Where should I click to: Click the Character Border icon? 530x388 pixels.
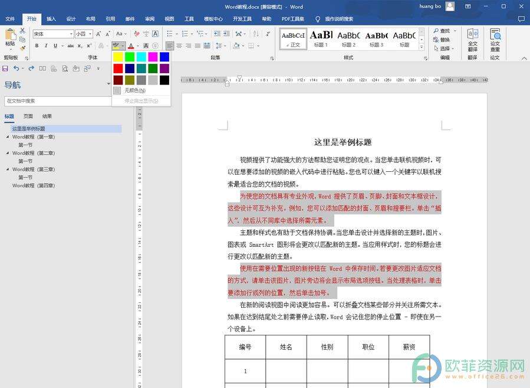pos(155,34)
